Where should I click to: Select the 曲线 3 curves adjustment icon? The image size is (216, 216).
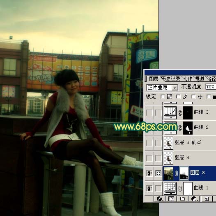click(x=170, y=112)
